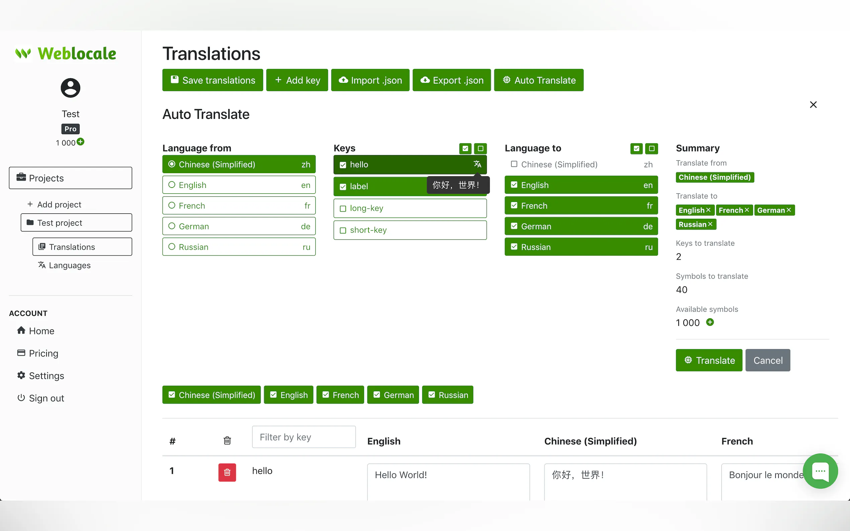
Task: Click Export .json button
Action: pos(451,80)
